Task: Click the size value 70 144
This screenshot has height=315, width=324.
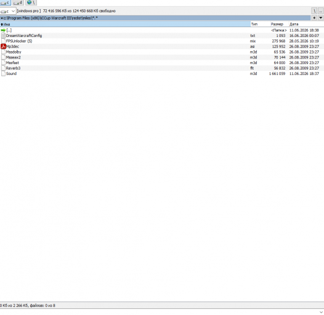Action: (x=280, y=57)
